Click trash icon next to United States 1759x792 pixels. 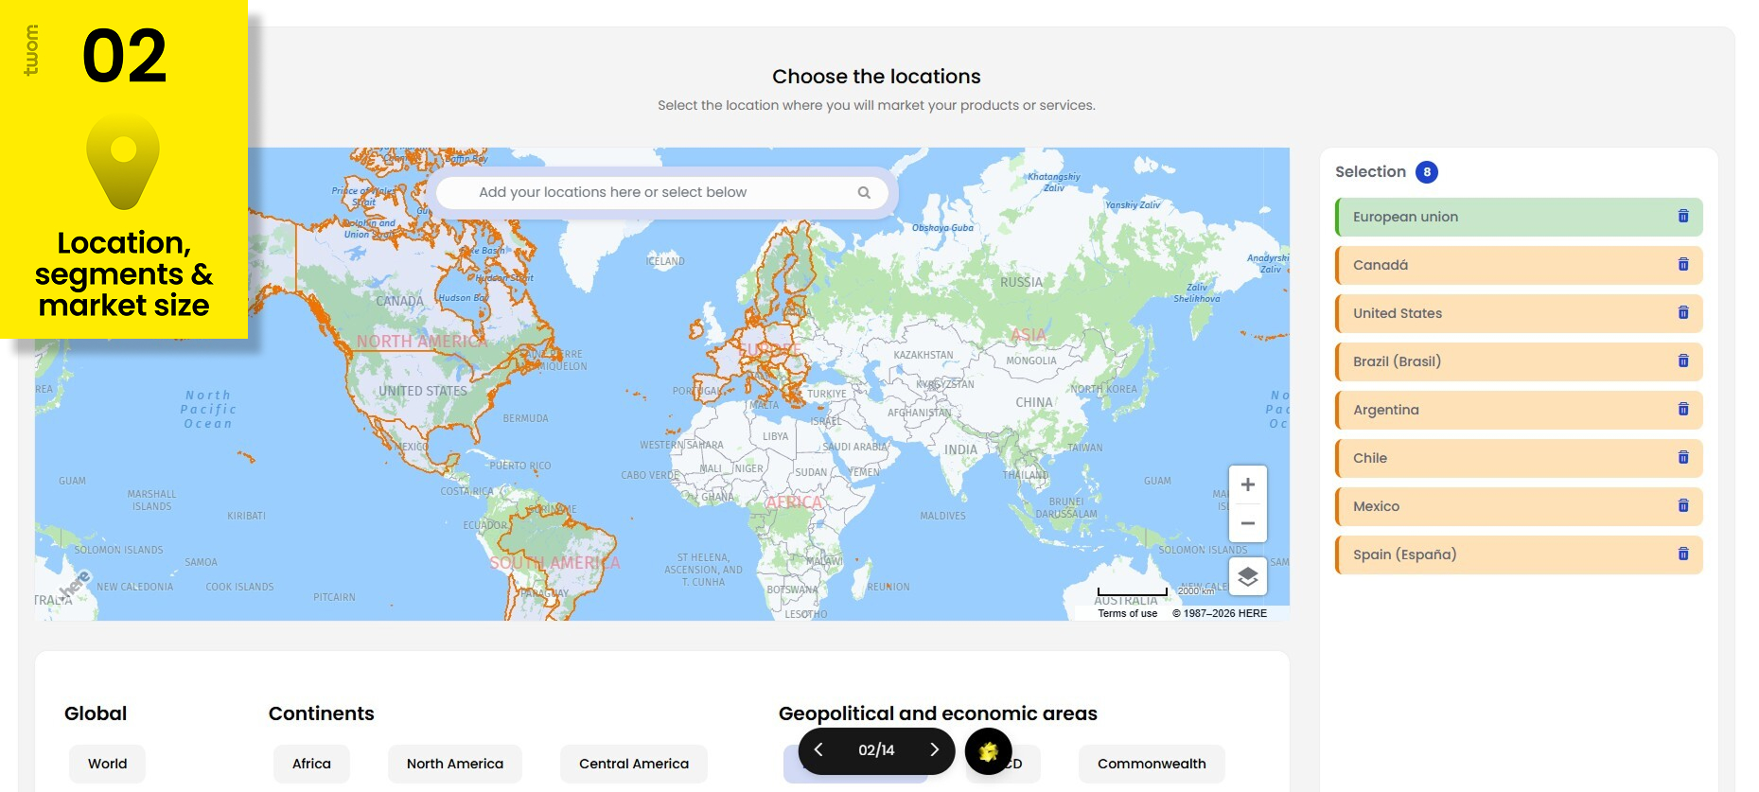coord(1682,313)
